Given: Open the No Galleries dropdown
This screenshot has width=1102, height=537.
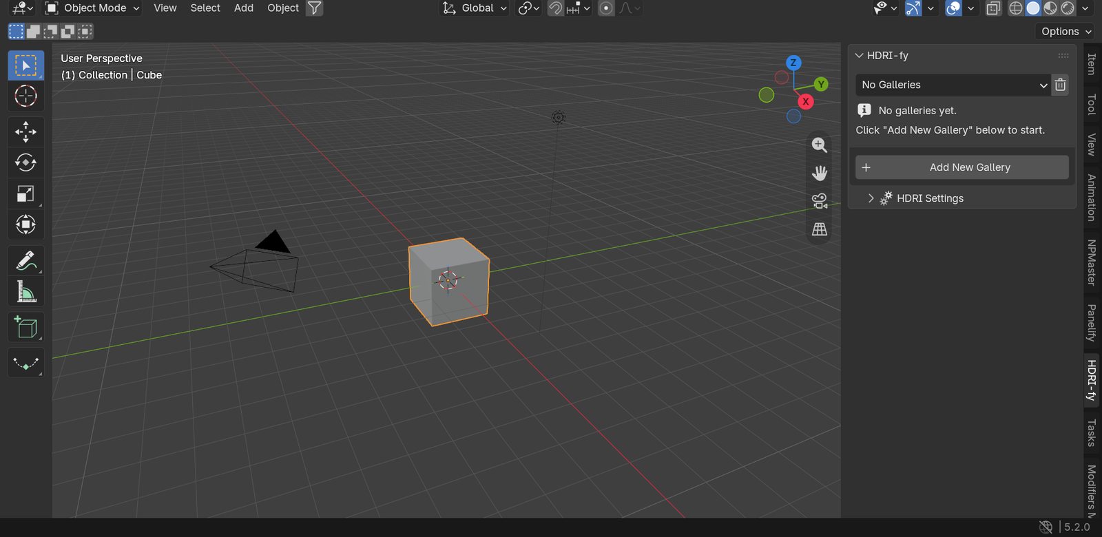Looking at the screenshot, I should click(953, 85).
